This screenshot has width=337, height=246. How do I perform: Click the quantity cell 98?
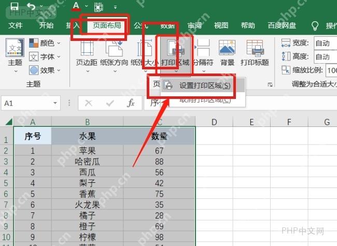[x=159, y=237]
